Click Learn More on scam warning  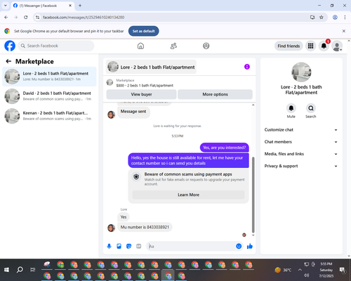(x=188, y=195)
